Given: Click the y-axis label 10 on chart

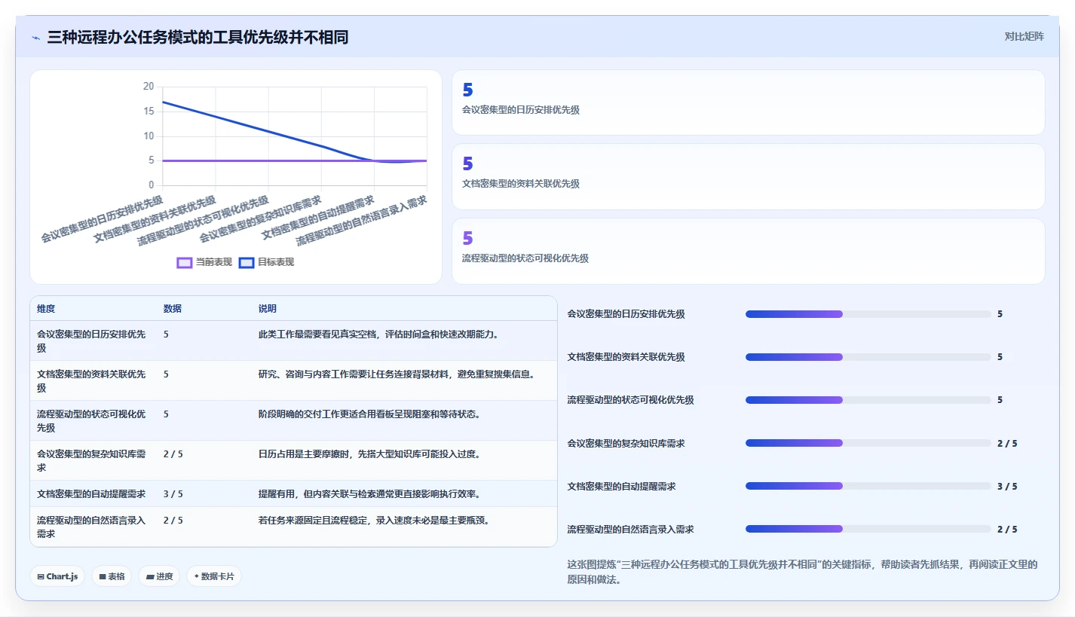Looking at the screenshot, I should (149, 136).
